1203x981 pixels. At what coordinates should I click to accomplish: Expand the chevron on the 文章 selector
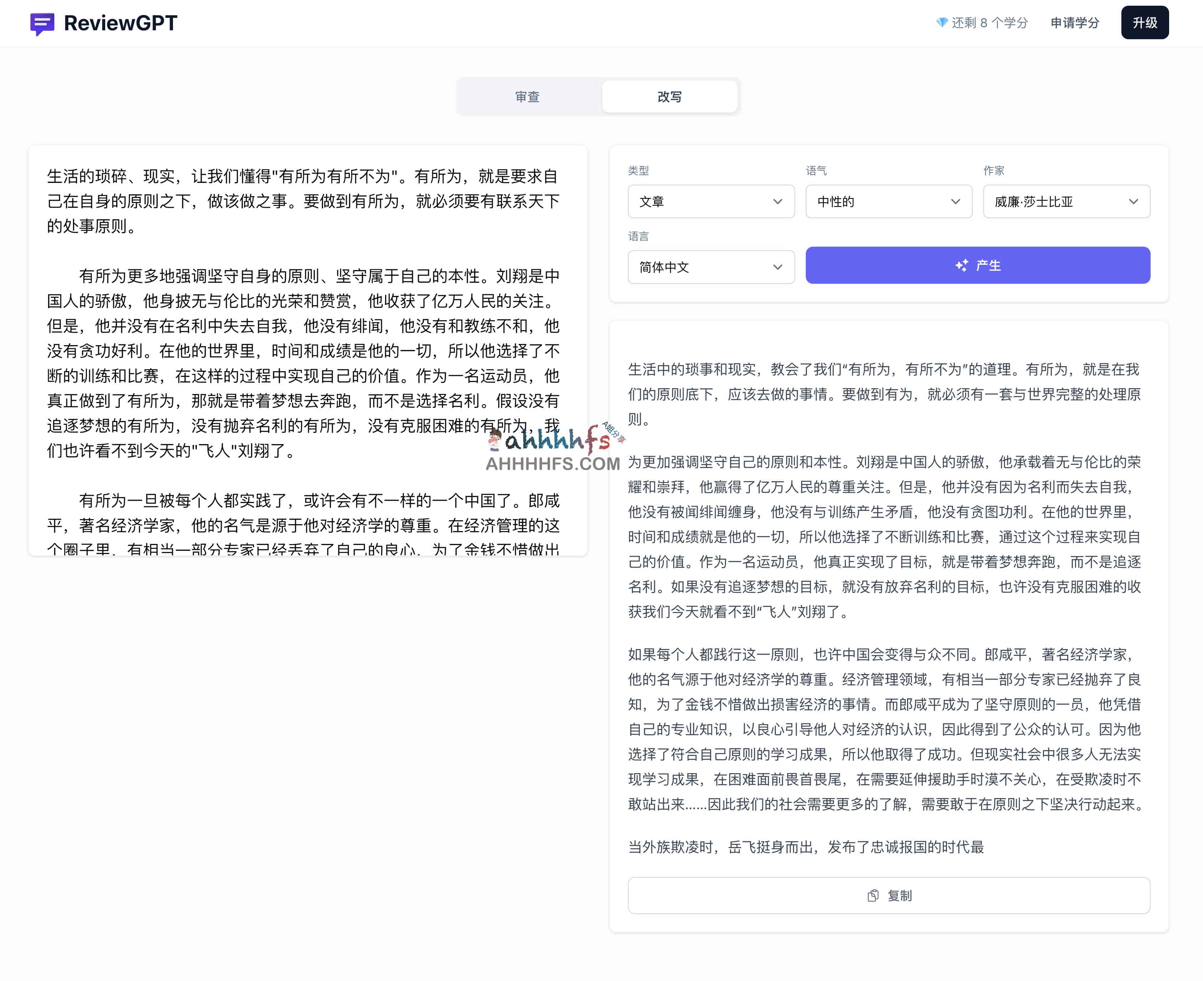pos(778,202)
